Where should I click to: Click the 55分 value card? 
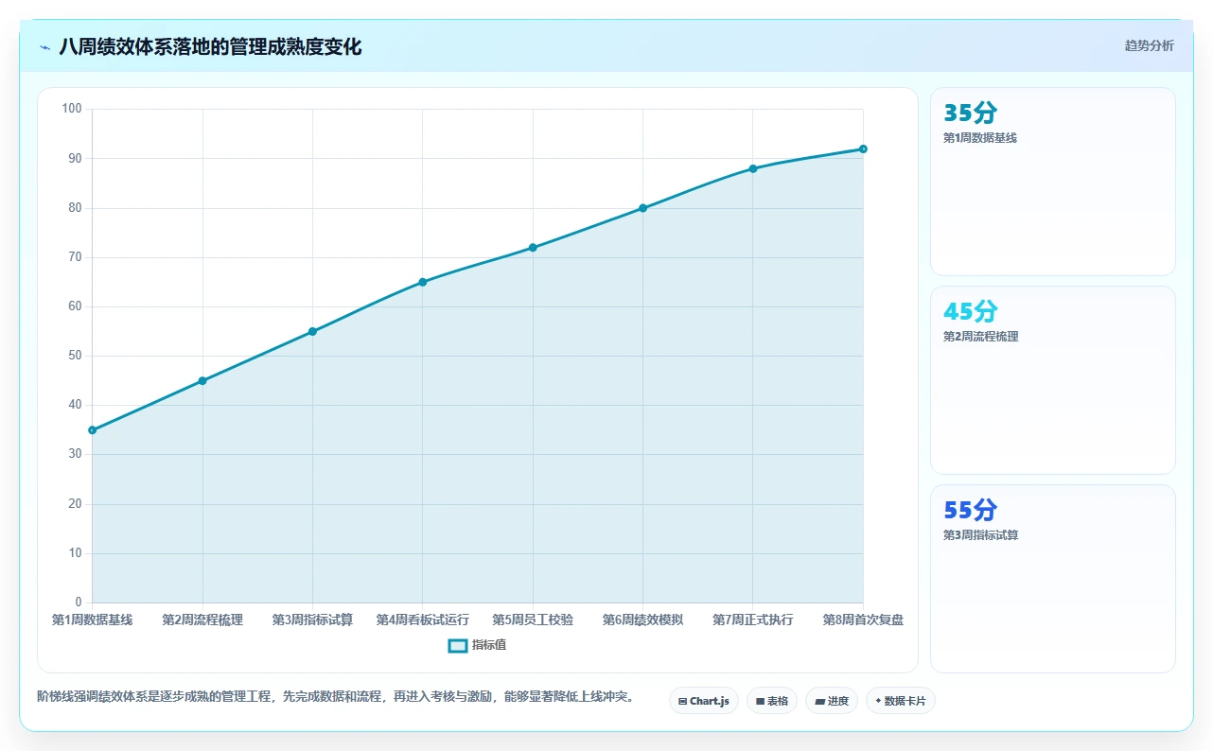[1053, 579]
